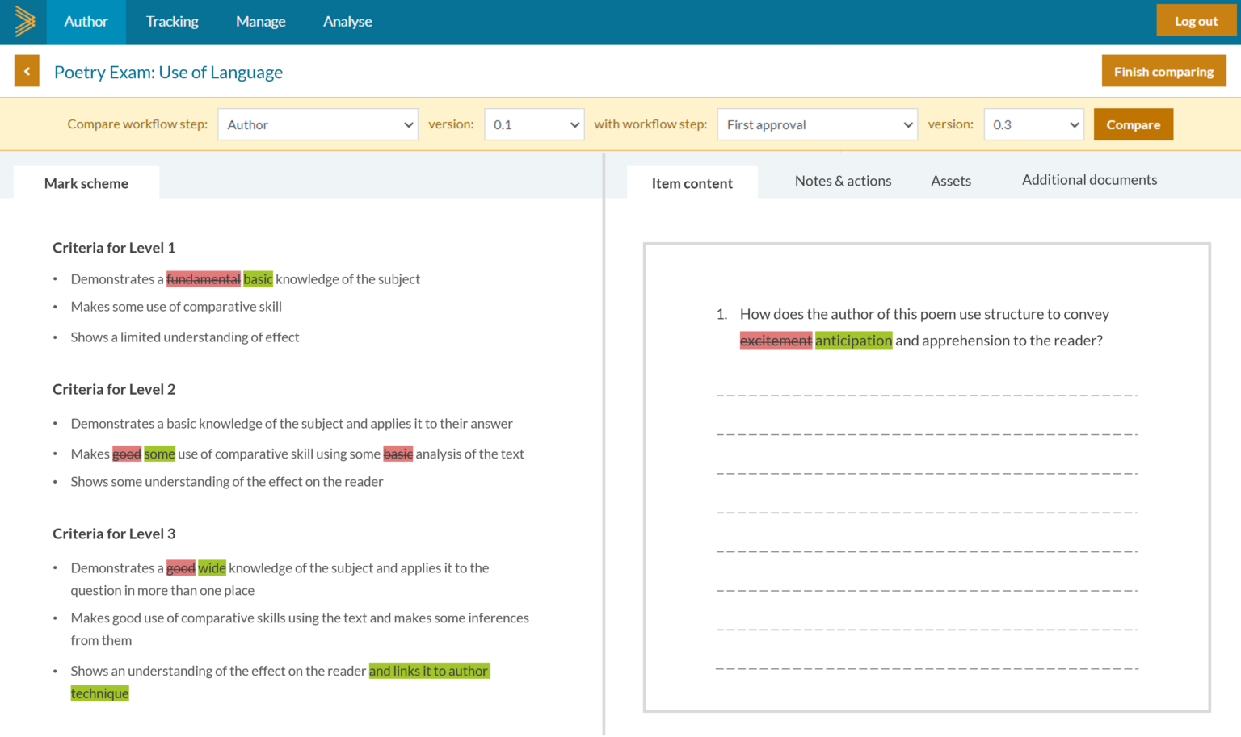
Task: Open the Tracking menu
Action: tap(171, 22)
